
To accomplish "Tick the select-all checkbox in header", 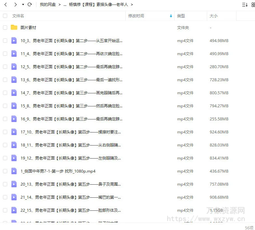I will click(5, 16).
